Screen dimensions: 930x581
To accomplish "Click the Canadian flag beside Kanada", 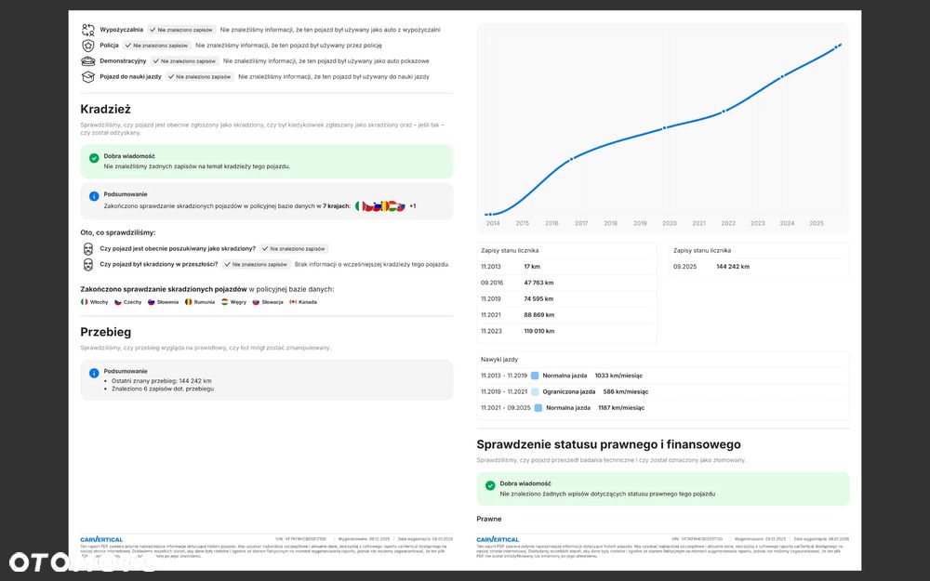I will [293, 302].
